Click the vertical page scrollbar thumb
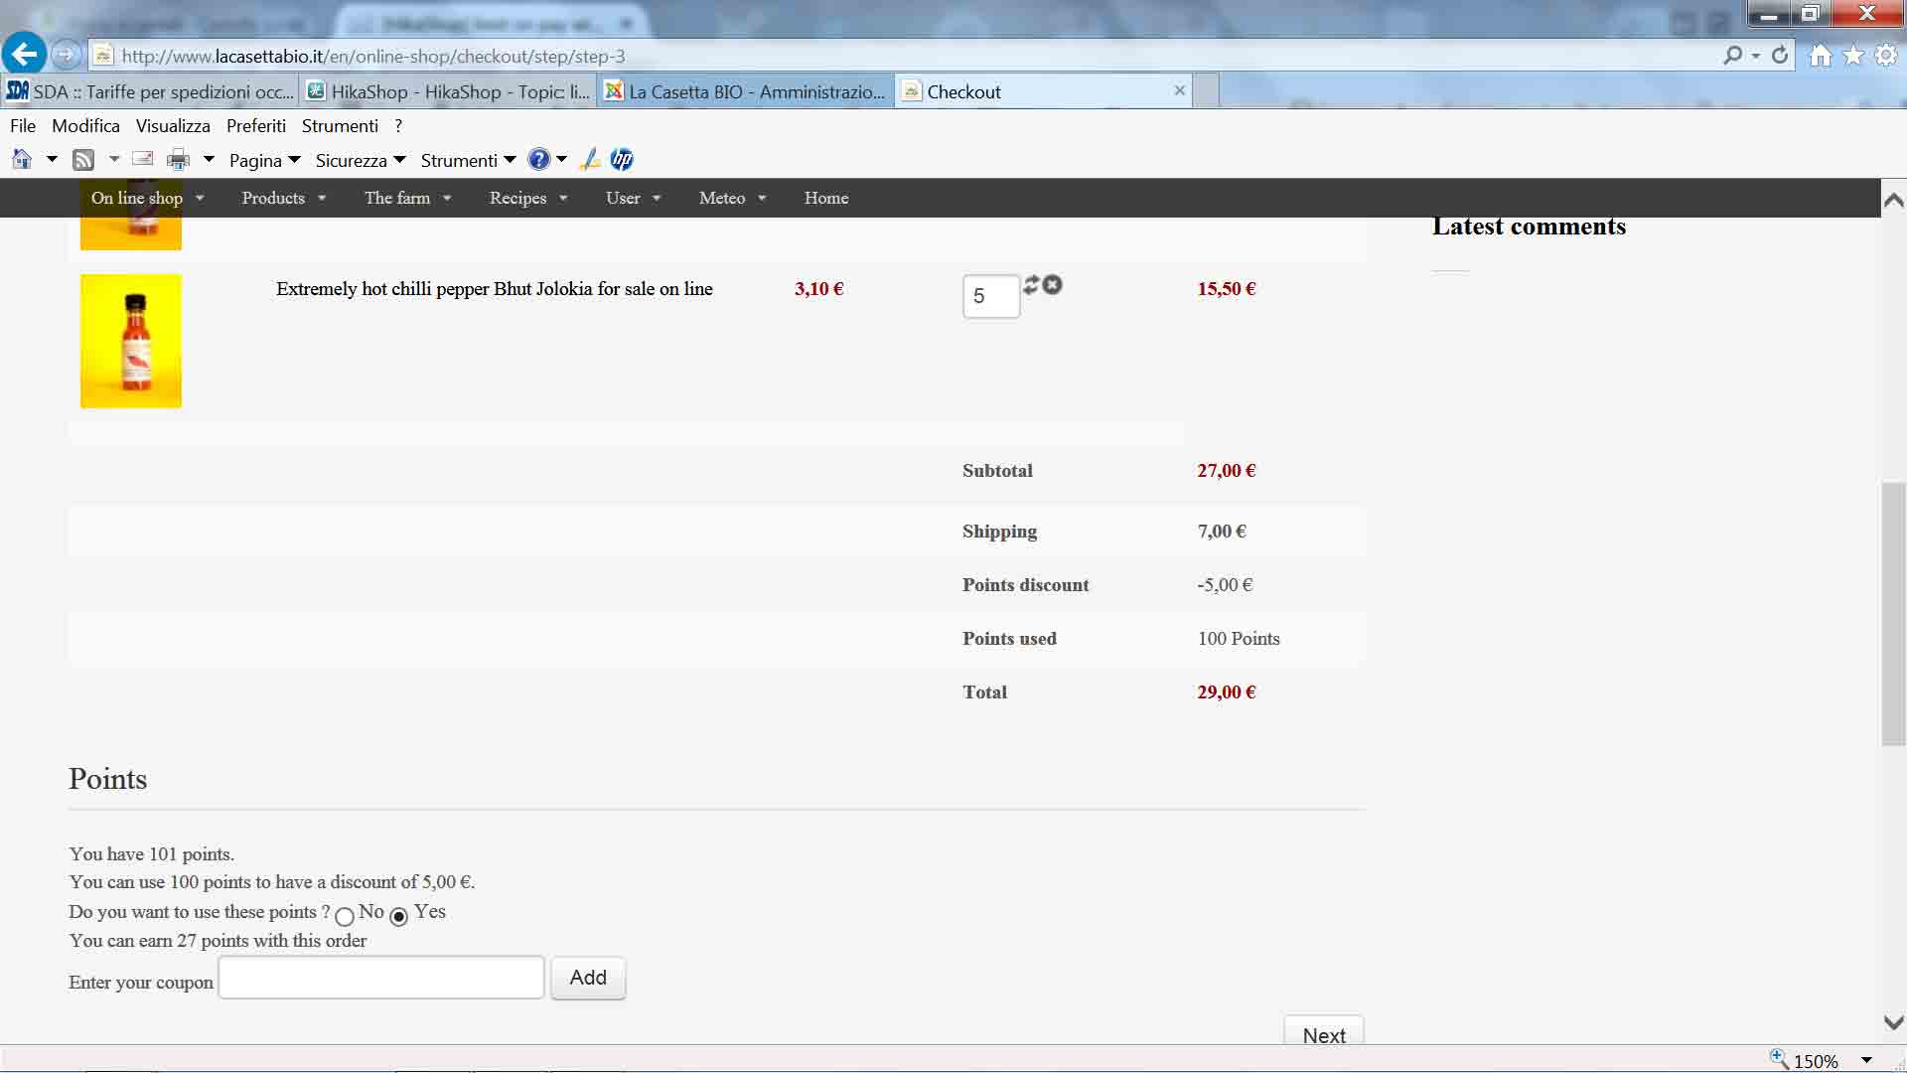This screenshot has width=1907, height=1073. tap(1893, 613)
